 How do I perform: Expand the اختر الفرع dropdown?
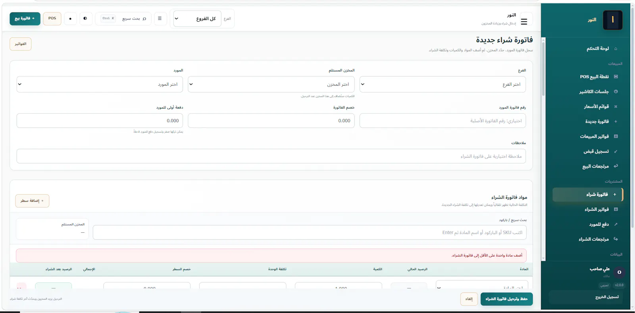[443, 84]
